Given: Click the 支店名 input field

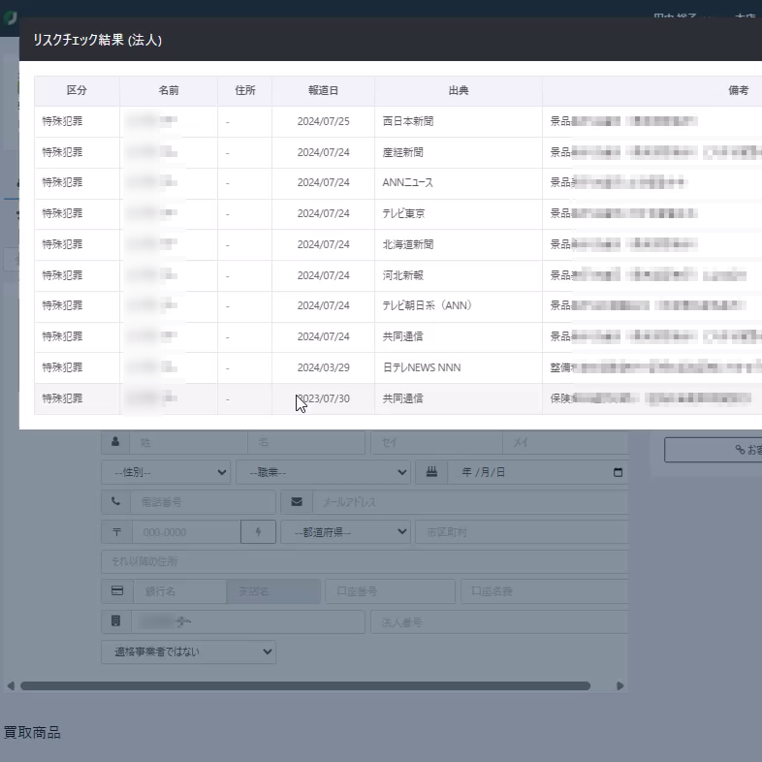Looking at the screenshot, I should coord(273,591).
